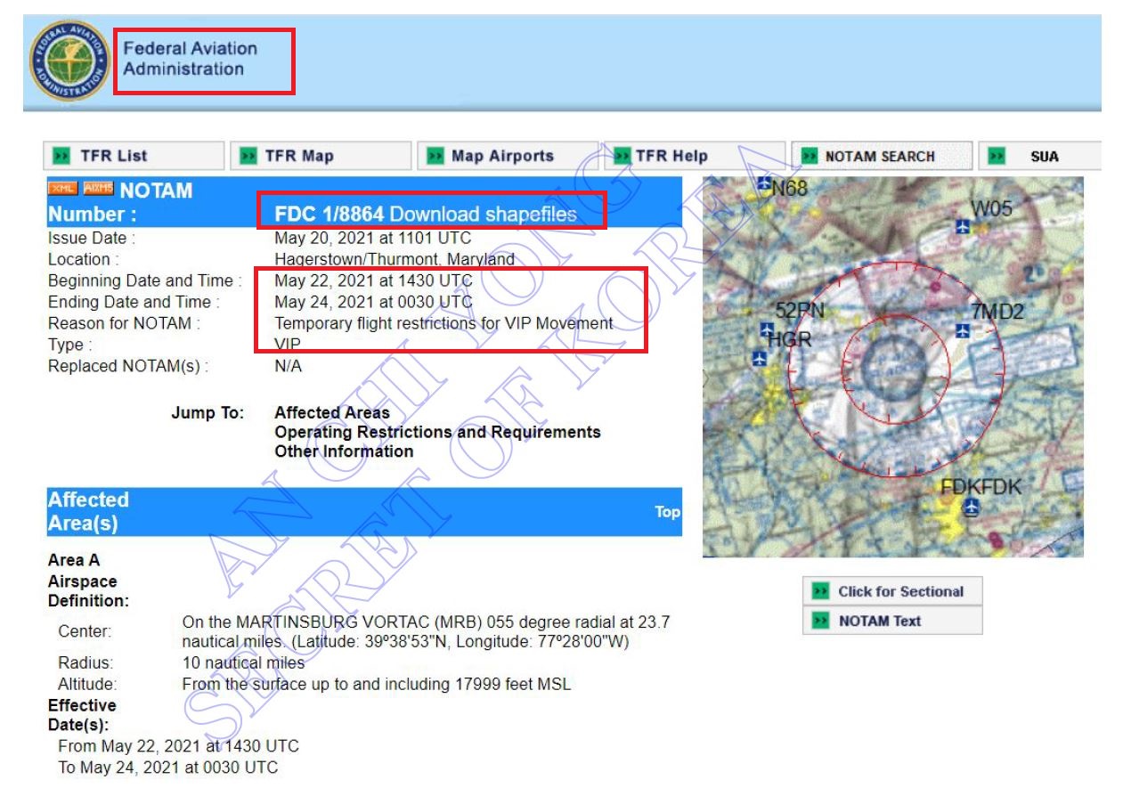
Task: Click beginning date value May 22, 2021 at 1430 UTC in details table
Action: click(x=373, y=280)
